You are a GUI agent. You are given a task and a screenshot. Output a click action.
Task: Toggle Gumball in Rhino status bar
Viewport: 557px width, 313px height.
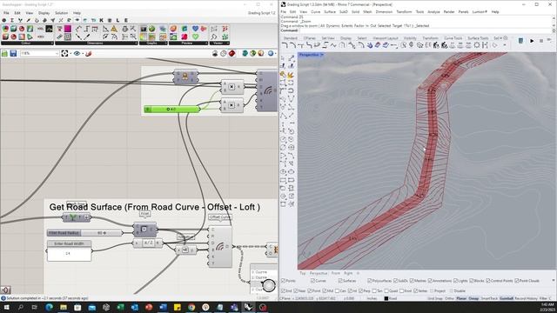[x=507, y=298]
